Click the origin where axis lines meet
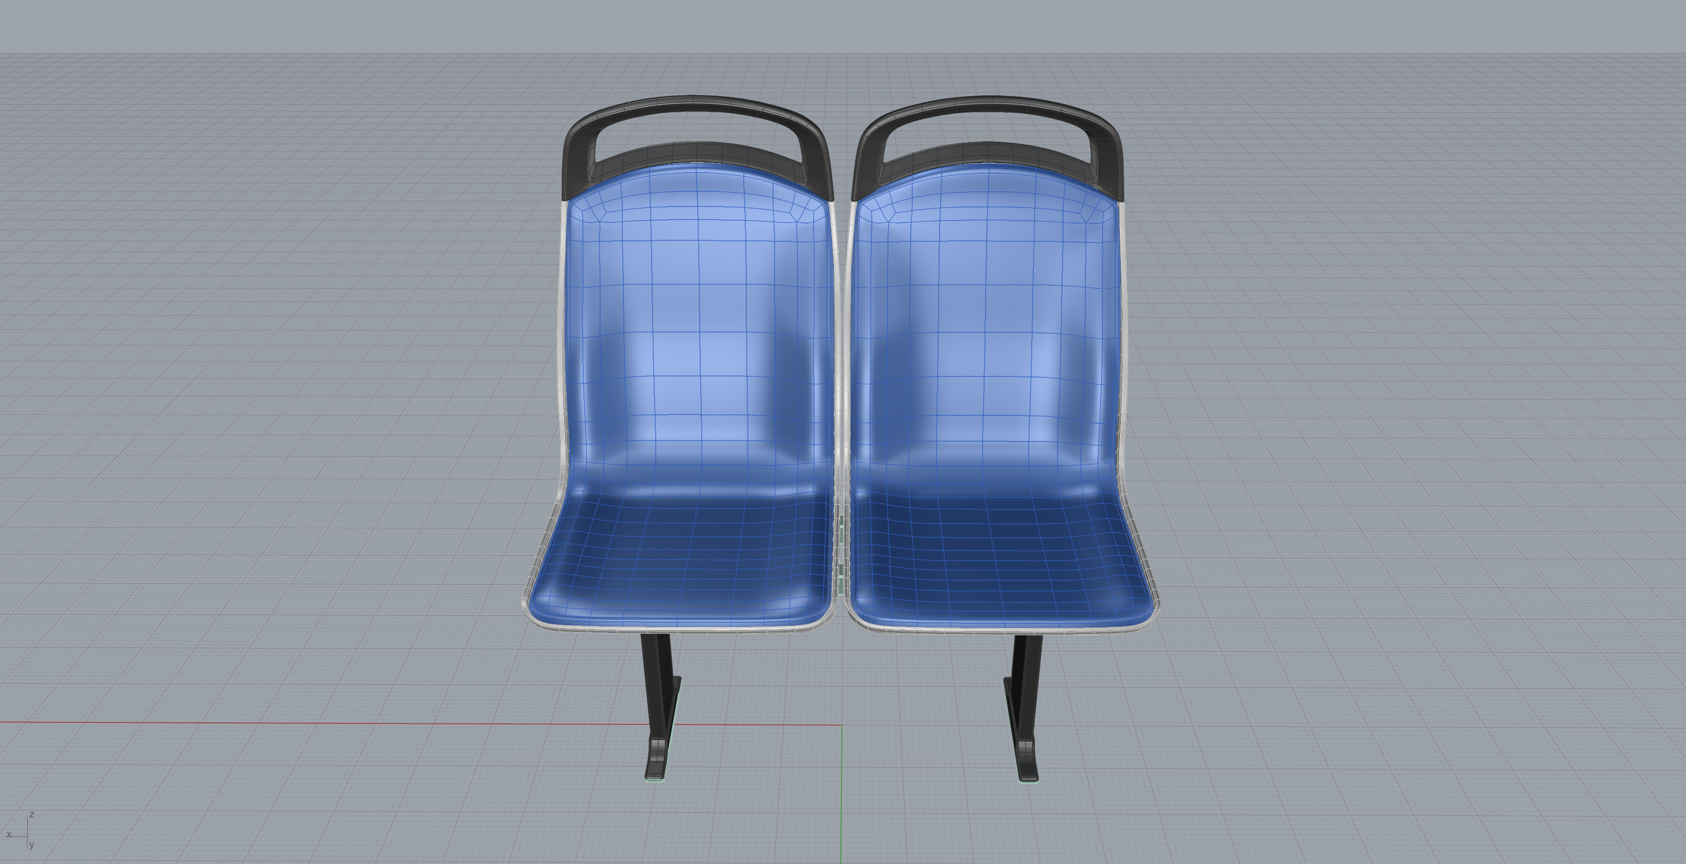Image resolution: width=1686 pixels, height=864 pixels. pyautogui.click(x=841, y=725)
